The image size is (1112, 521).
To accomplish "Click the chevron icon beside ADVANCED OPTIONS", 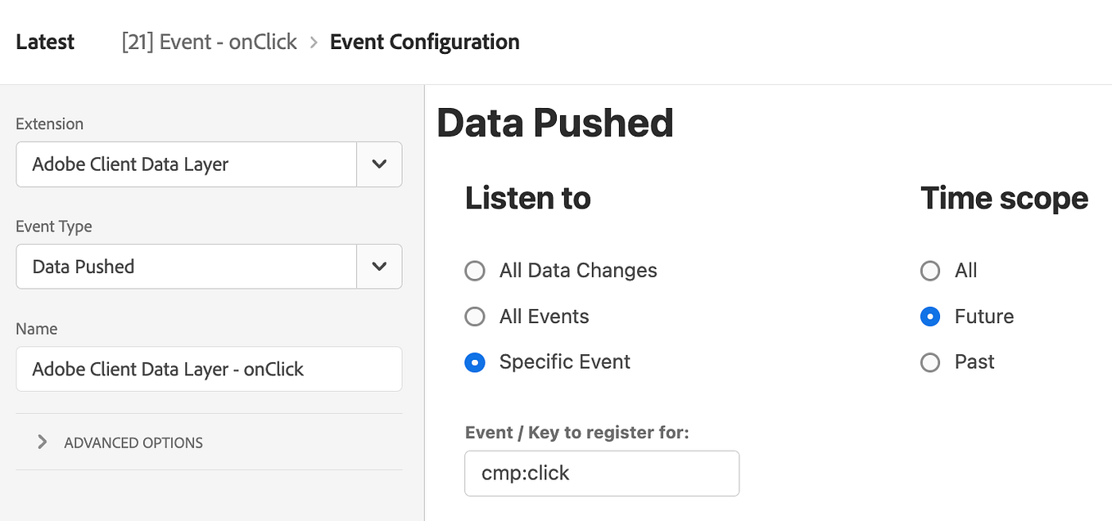I will pyautogui.click(x=43, y=442).
